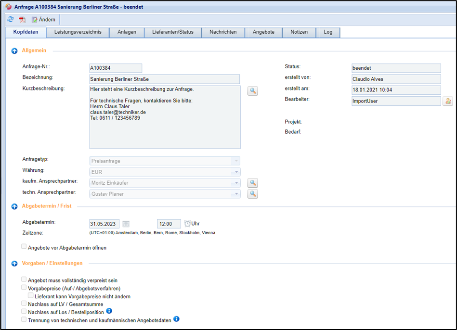Click into the Bezeichnung input field

(x=164, y=79)
